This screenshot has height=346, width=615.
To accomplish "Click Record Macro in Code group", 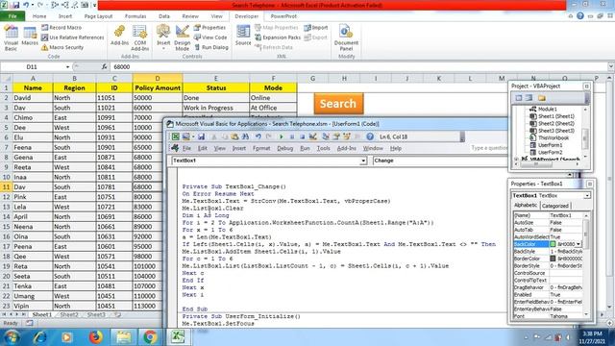I will [x=61, y=28].
